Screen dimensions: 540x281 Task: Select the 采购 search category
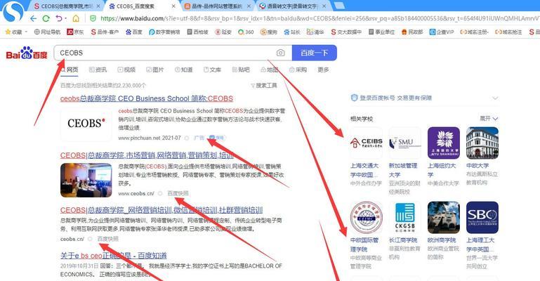tap(298, 70)
